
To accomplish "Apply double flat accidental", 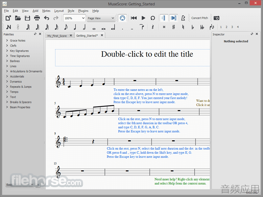I will point(202,27).
